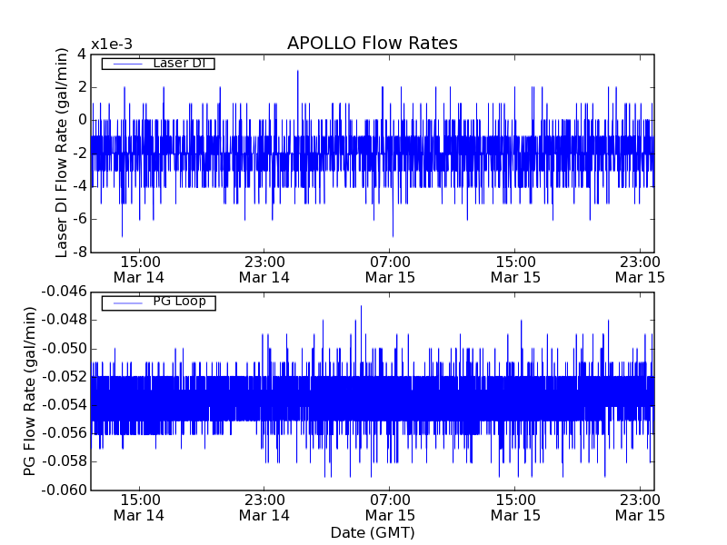Screen dimensions: 727x545
Task: Click the tallest spike in the Laser DI plot
Action: [x=297, y=72]
